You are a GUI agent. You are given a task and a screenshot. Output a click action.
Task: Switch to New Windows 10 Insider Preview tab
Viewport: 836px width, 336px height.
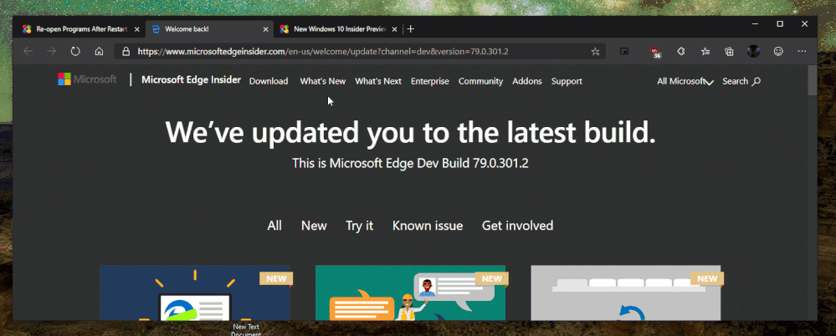point(338,29)
